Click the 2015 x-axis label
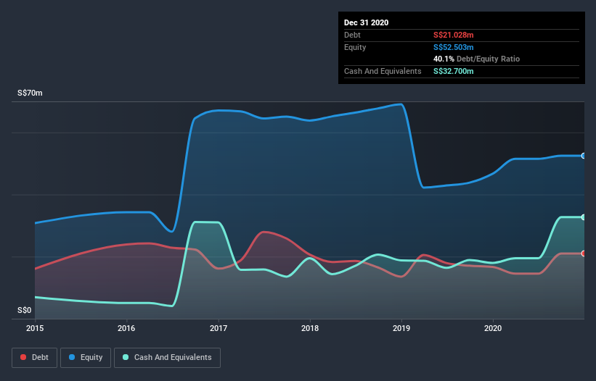The image size is (596, 381). coord(35,328)
